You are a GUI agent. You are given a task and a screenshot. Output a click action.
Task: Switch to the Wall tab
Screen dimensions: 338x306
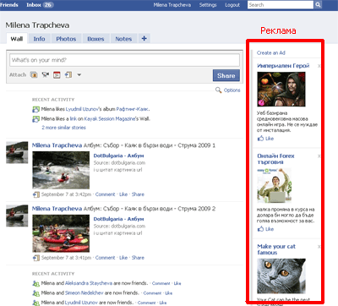point(17,39)
